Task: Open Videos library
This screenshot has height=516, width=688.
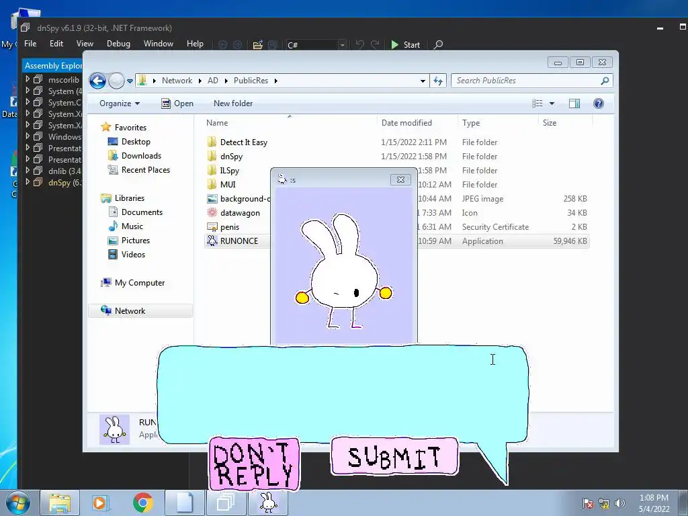Action: tap(133, 255)
